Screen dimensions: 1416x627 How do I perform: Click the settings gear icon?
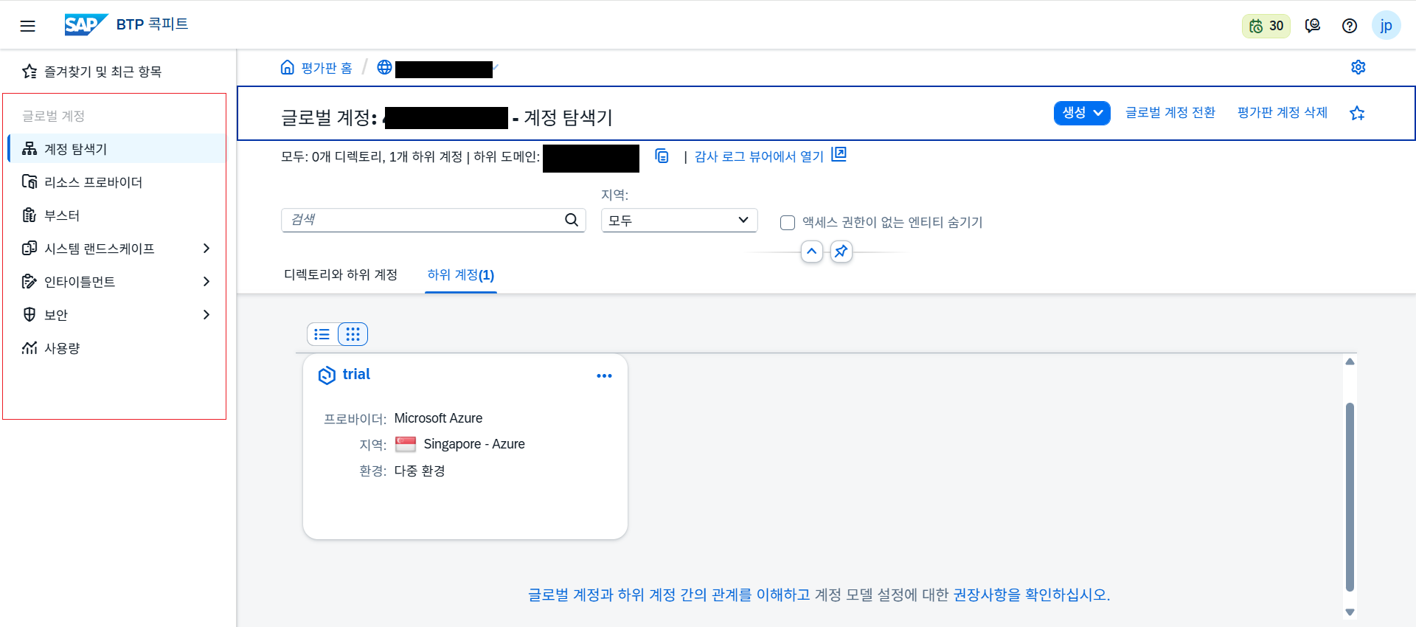point(1358,67)
